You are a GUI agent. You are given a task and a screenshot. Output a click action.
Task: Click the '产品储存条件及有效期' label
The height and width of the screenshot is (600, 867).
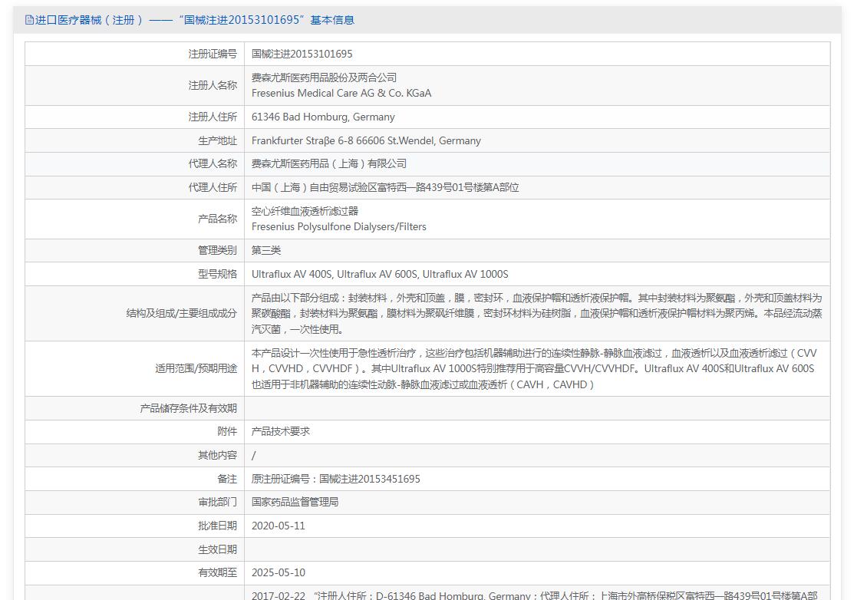[188, 408]
